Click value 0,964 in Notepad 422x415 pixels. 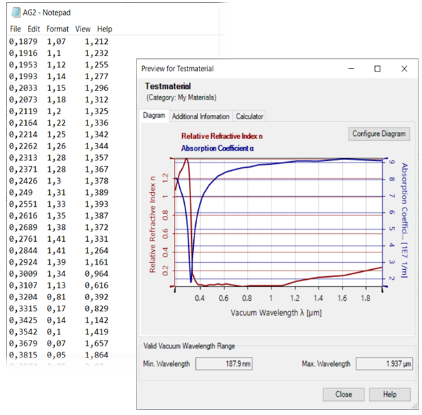97,273
